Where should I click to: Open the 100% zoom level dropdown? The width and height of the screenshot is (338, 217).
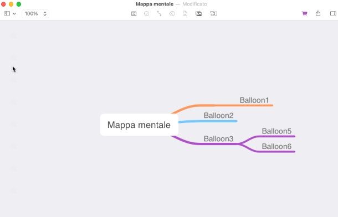click(31, 13)
